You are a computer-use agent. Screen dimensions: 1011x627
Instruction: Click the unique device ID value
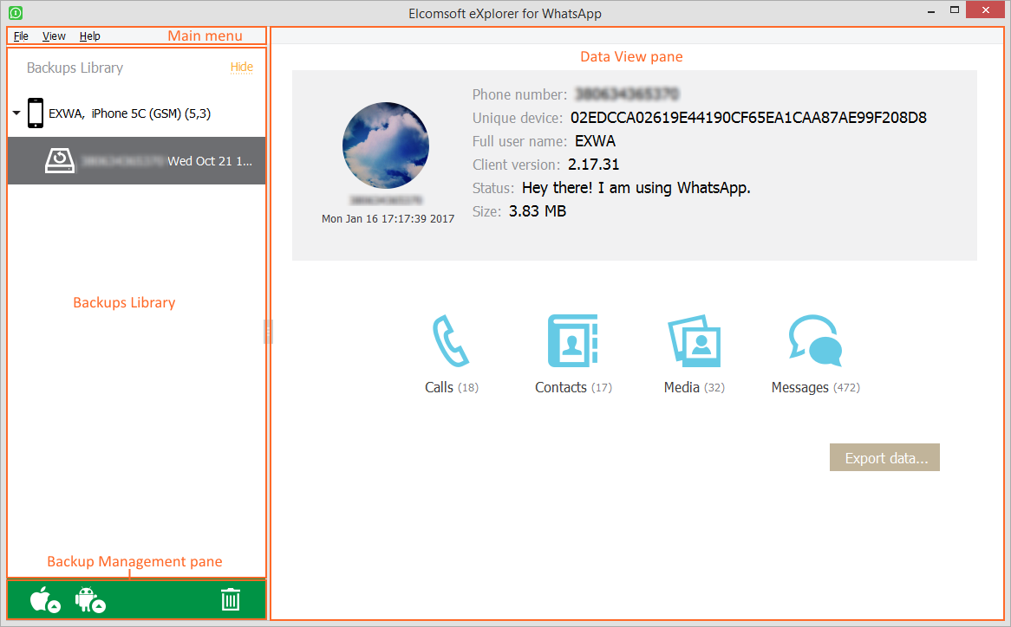pyautogui.click(x=748, y=118)
